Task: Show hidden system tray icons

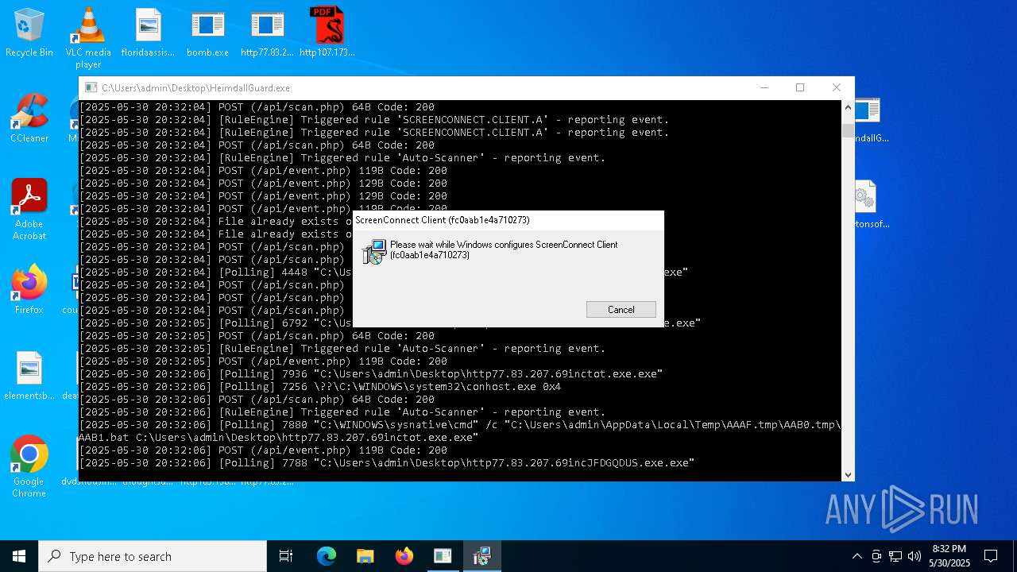Action: click(857, 556)
